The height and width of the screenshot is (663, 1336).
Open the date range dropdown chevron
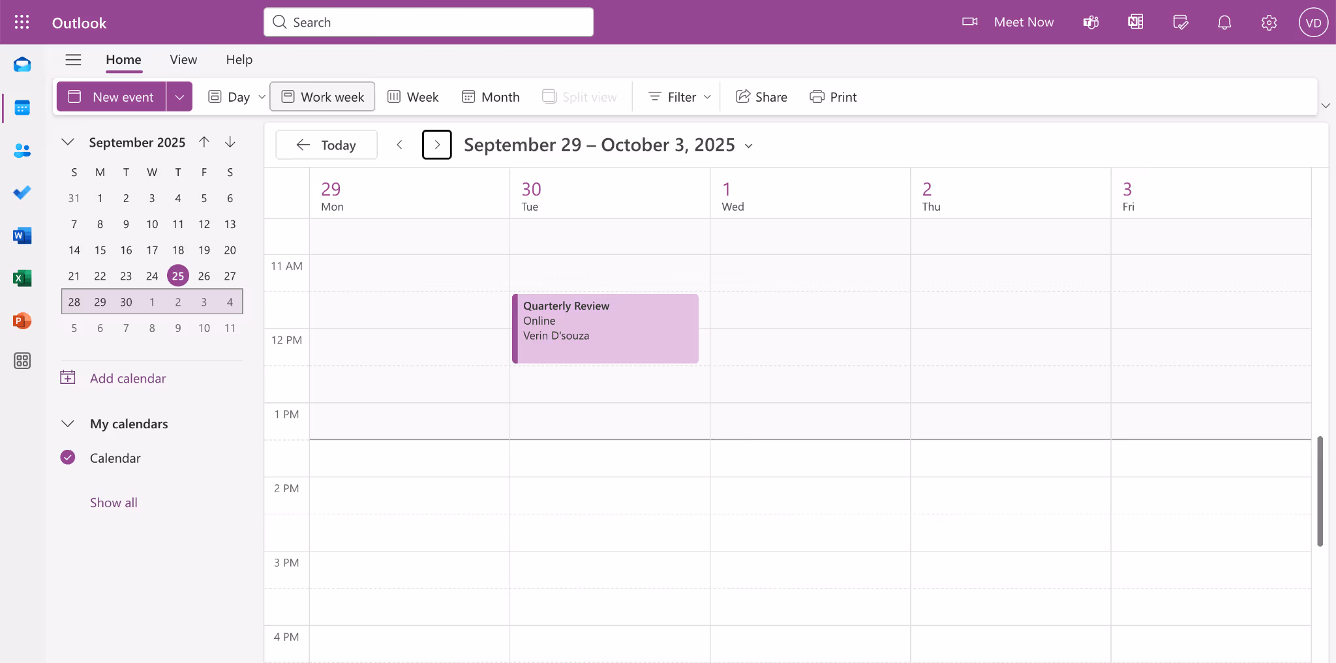(748, 145)
